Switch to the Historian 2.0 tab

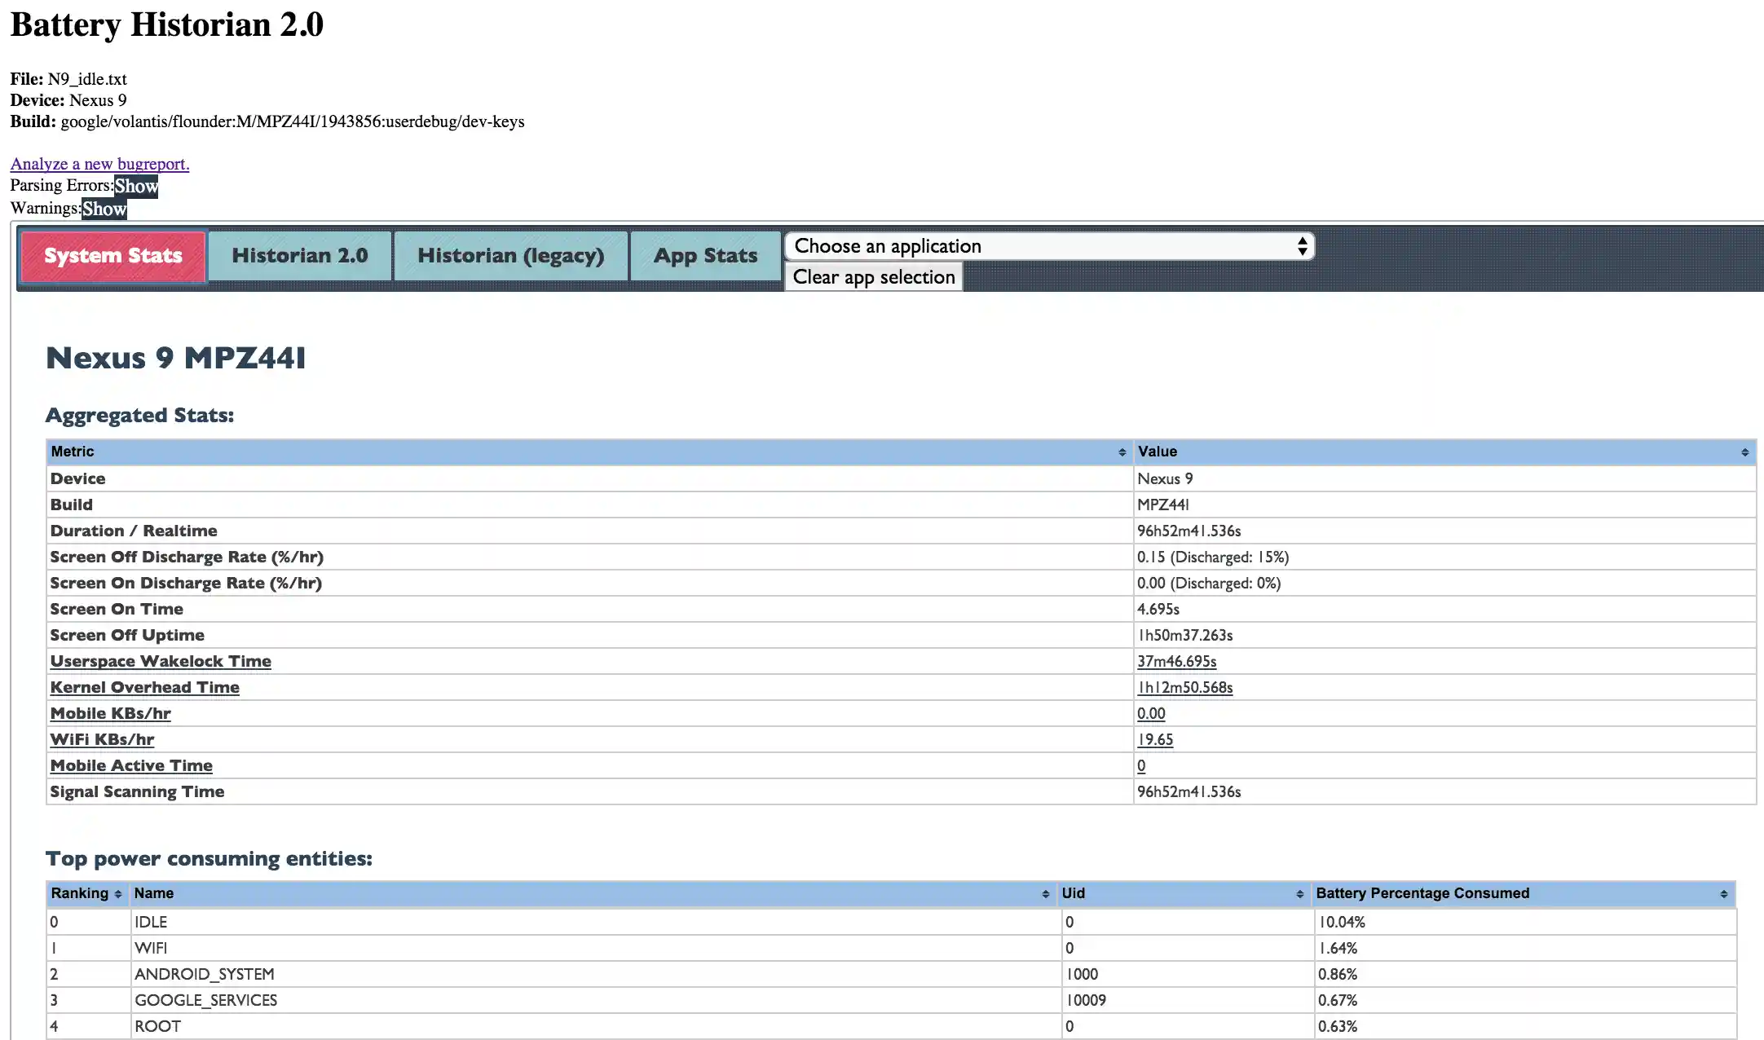coord(300,256)
